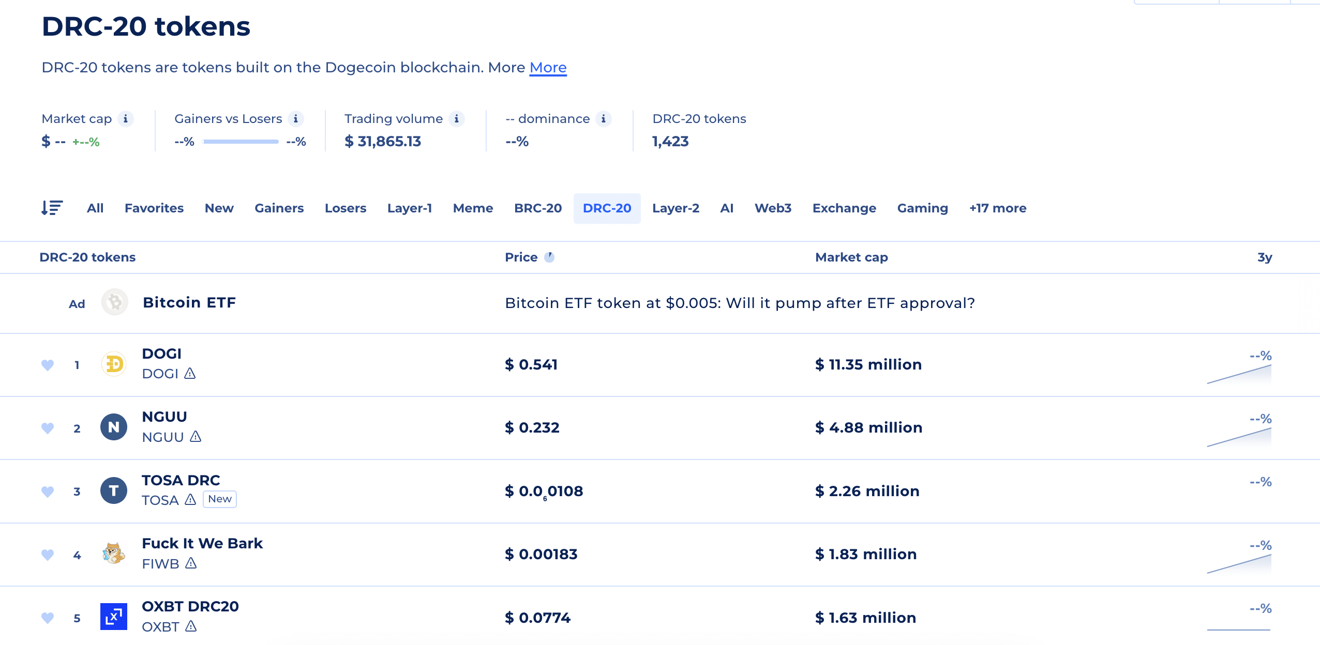This screenshot has width=1320, height=645.
Task: Click warning icon next to DOGI ticker
Action: click(190, 373)
